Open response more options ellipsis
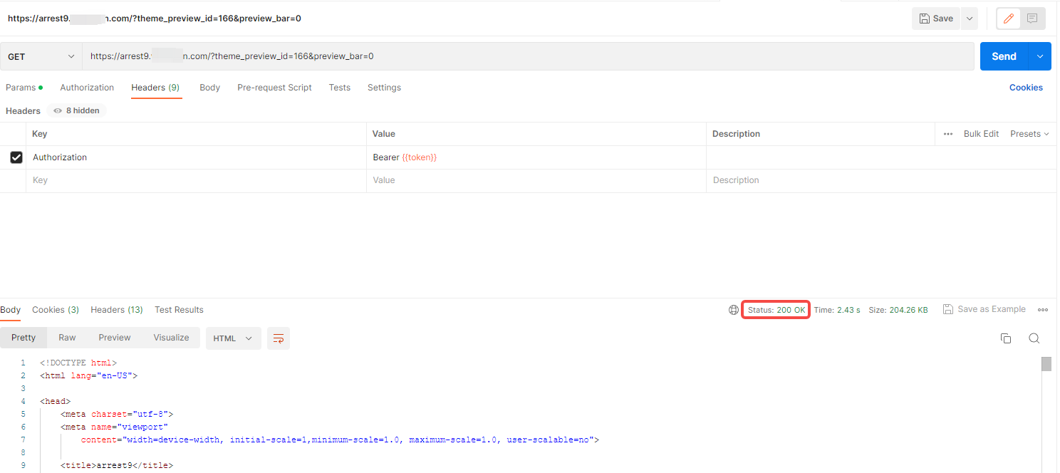This screenshot has height=473, width=1060. point(1043,310)
